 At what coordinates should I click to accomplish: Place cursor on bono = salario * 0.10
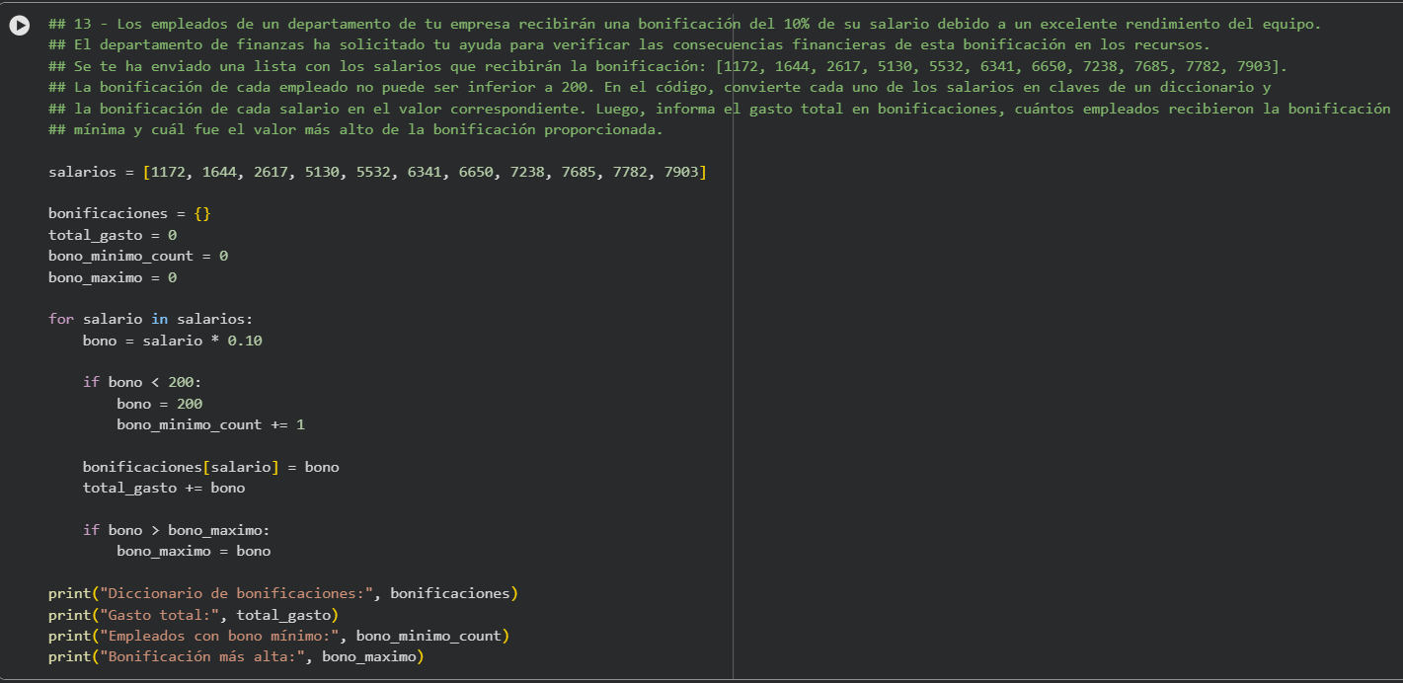172,341
